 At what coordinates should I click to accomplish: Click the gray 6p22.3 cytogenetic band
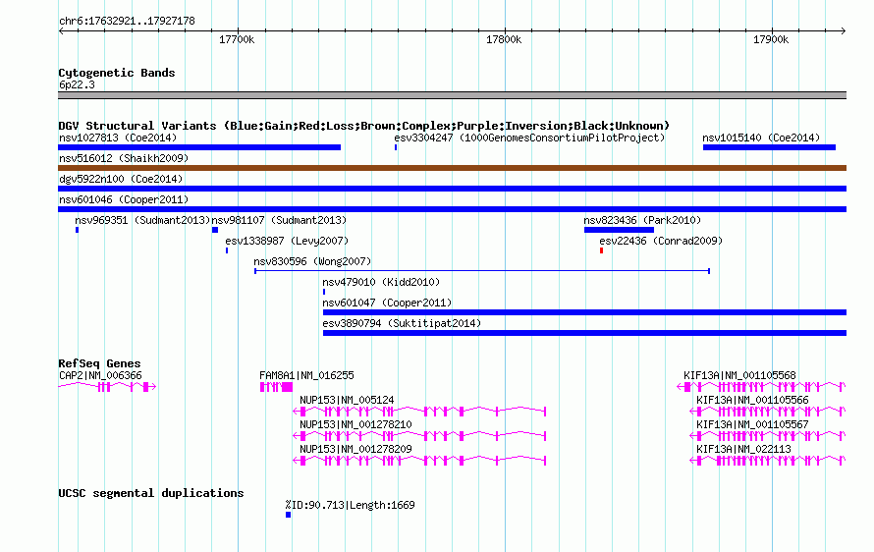(452, 95)
